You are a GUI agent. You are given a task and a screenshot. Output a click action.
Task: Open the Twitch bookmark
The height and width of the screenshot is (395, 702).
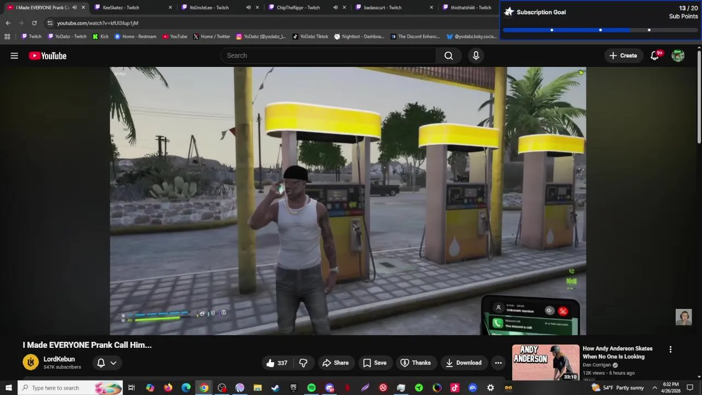[x=31, y=37]
